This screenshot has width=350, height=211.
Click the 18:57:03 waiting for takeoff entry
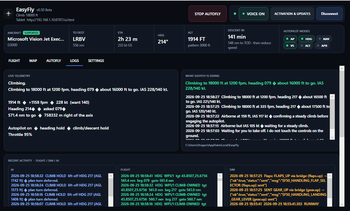(x=255, y=133)
